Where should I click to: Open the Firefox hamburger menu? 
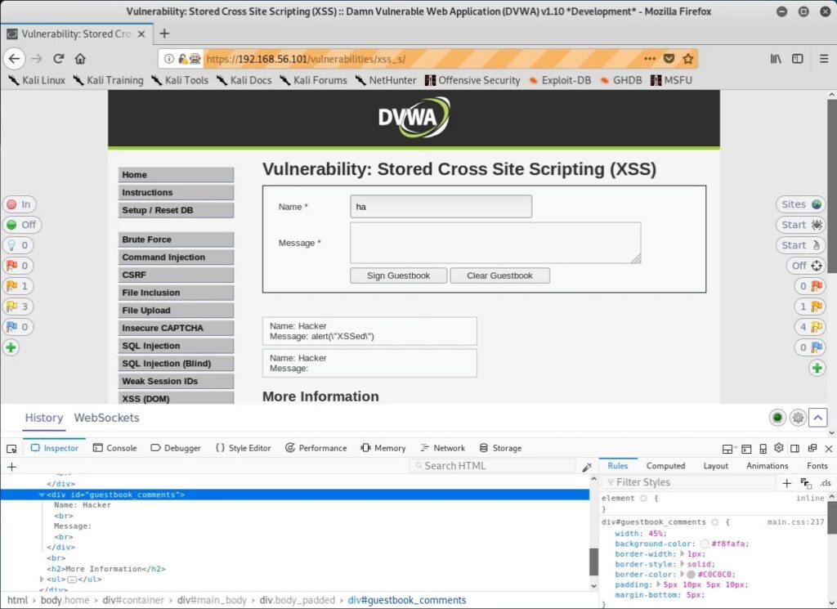[x=824, y=59]
